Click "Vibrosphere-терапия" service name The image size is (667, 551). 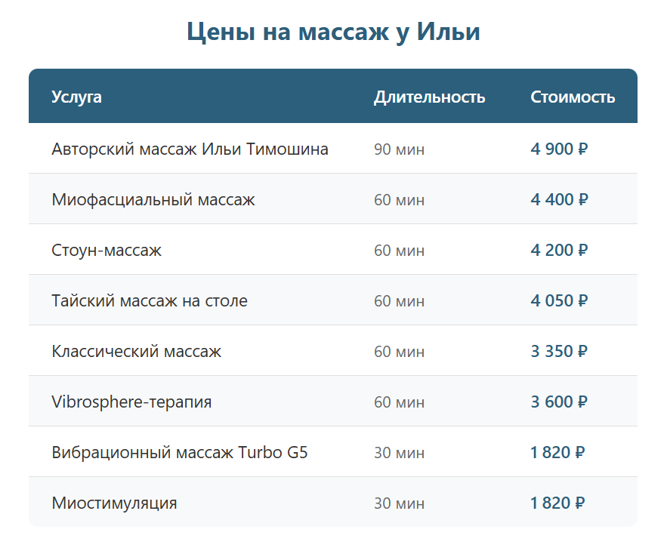131,402
